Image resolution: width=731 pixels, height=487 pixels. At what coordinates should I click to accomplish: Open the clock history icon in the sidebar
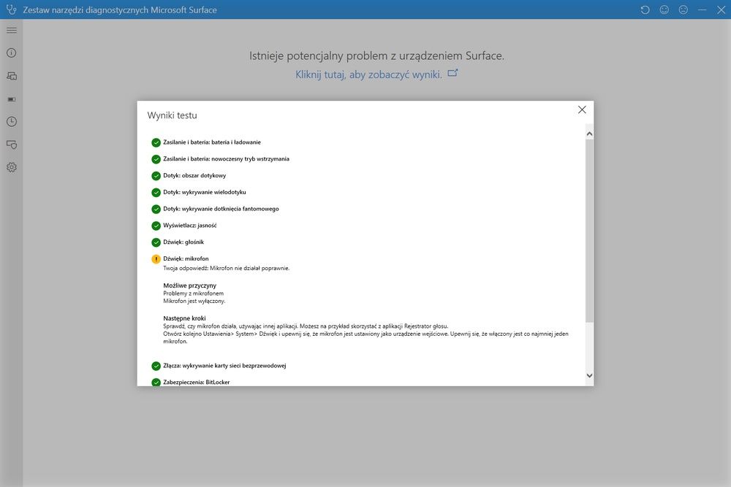12,121
